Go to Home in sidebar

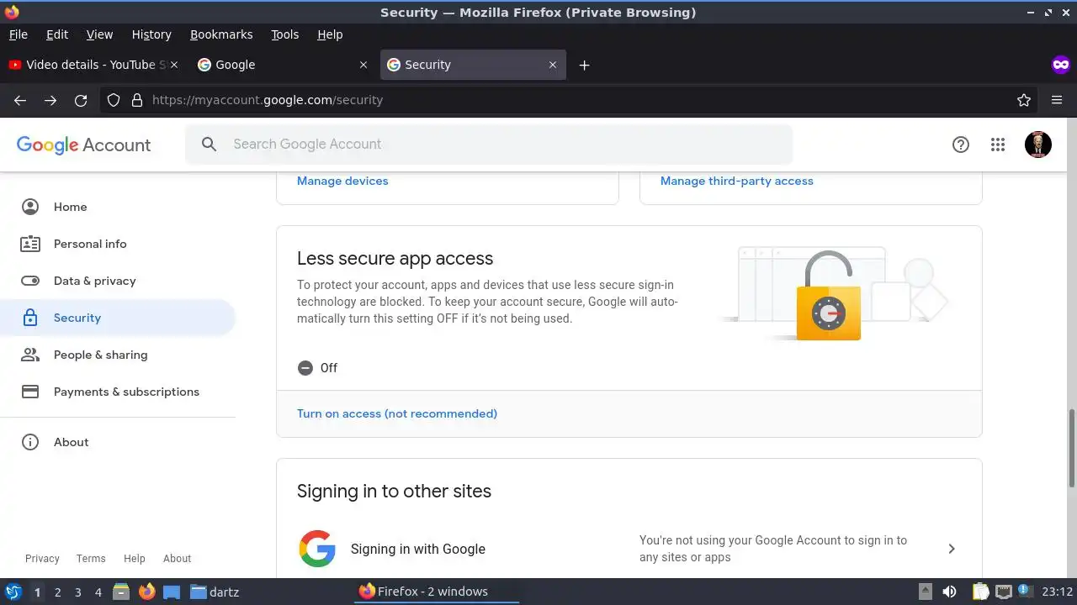118,207
